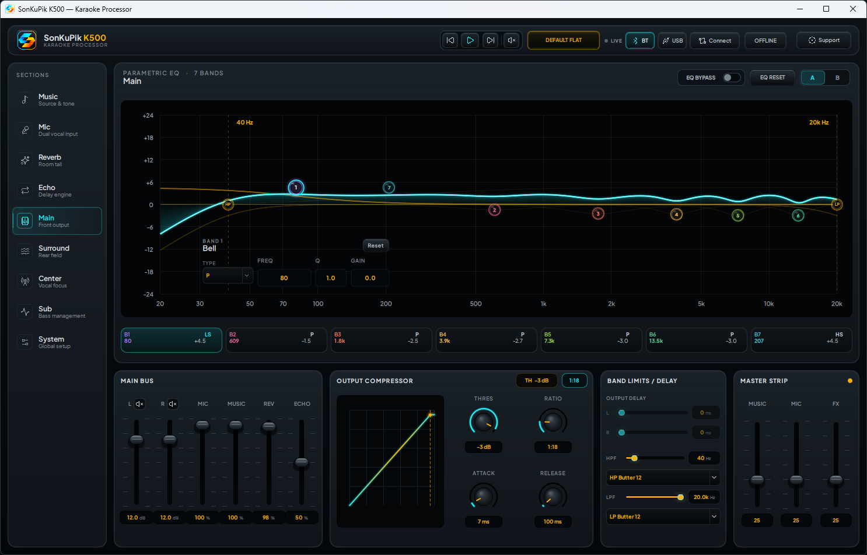Viewport: 867px width, 555px height.
Task: Select the B3 1.8k band card
Action: (x=382, y=340)
